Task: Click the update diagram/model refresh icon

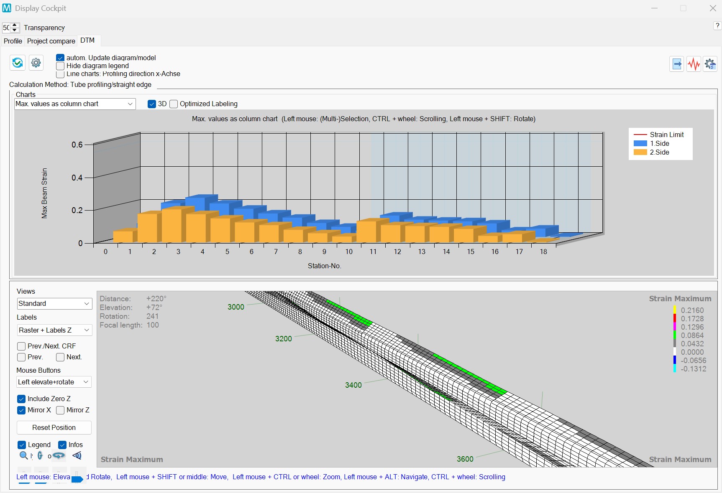Action: click(x=17, y=63)
